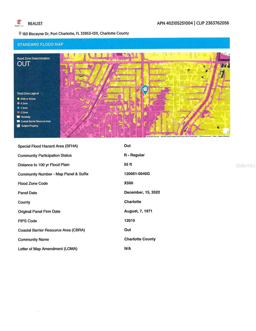Click the yellow X500 or BZone swatch
This screenshot has width=256, height=331.
[19, 99]
